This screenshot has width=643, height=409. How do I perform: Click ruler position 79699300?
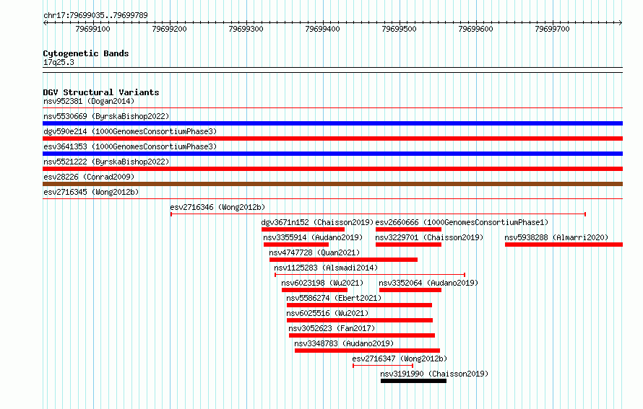pos(246,29)
